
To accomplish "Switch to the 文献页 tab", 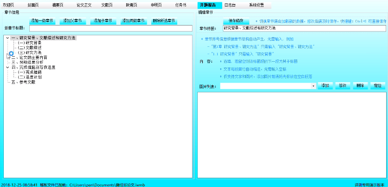I will 107,5.
